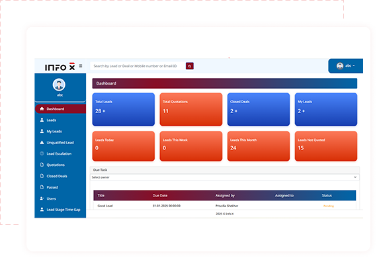Click the red search magnifier button
Image resolution: width=377 pixels, height=258 pixels.
click(189, 66)
